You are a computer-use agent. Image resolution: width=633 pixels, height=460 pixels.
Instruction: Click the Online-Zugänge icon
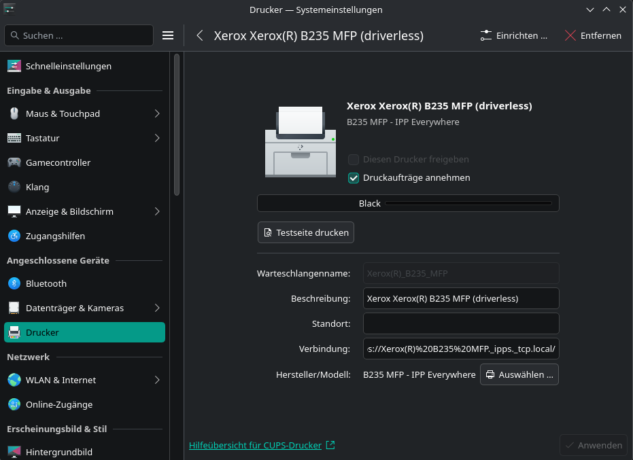pos(14,404)
